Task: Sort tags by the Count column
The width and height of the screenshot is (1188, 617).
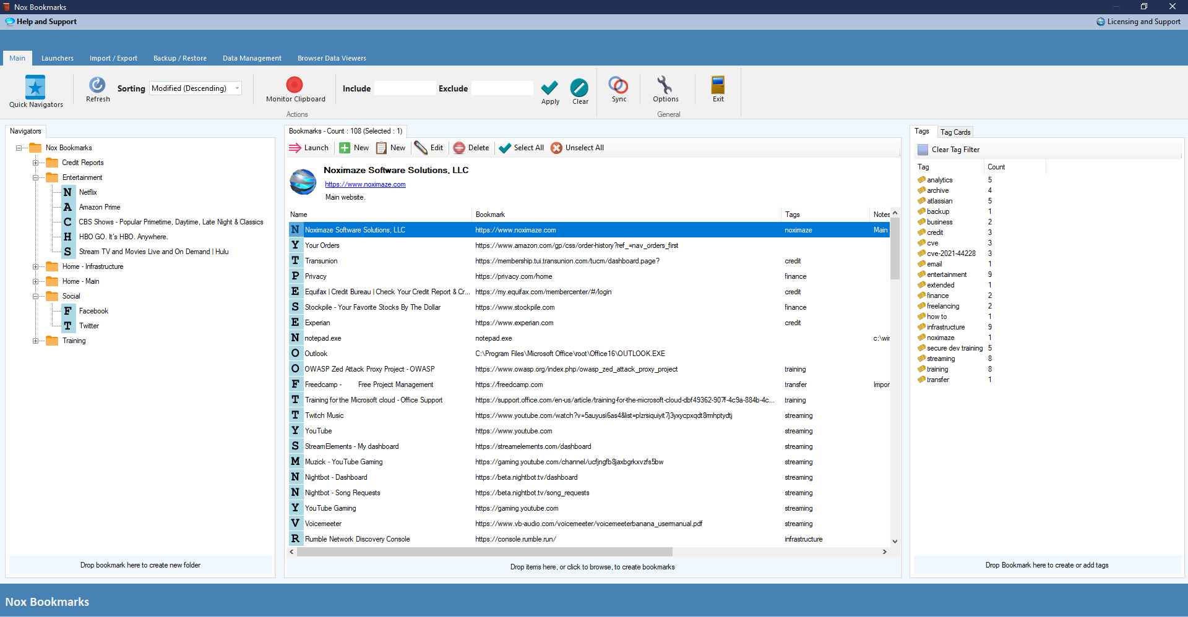Action: tap(1014, 167)
